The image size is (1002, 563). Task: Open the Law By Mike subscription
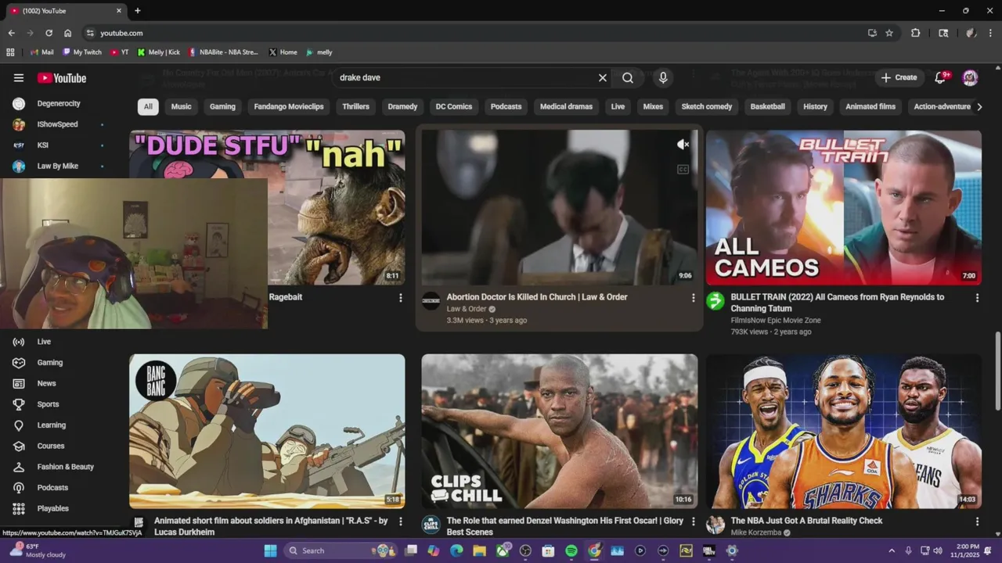click(59, 166)
